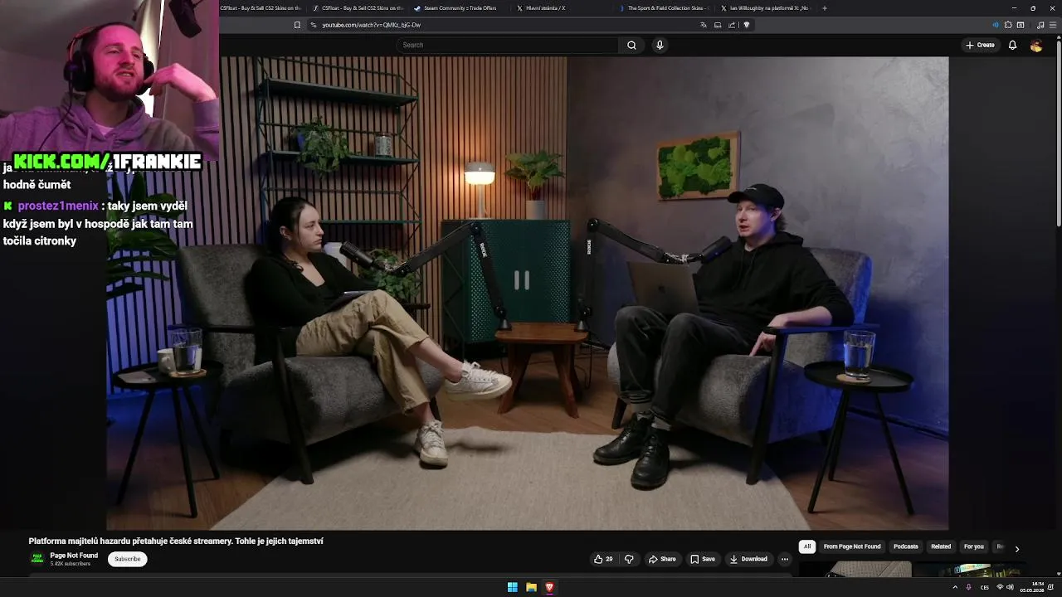Switch to second CSFloat tab
Screen dimensions: 1062x597
click(358, 8)
